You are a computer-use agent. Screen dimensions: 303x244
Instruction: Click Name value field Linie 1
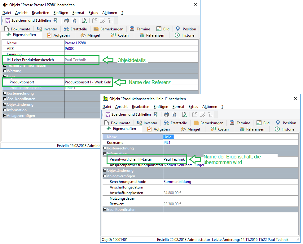(231, 137)
